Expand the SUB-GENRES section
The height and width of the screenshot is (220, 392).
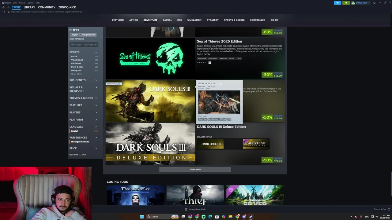click(x=83, y=80)
